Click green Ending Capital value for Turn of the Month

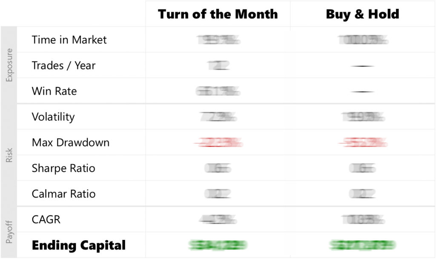click(x=218, y=245)
